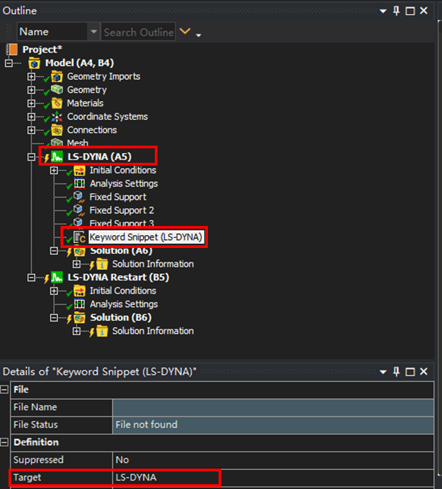This screenshot has width=442, height=489.
Task: Expand the Materials node
Action: (x=31, y=103)
